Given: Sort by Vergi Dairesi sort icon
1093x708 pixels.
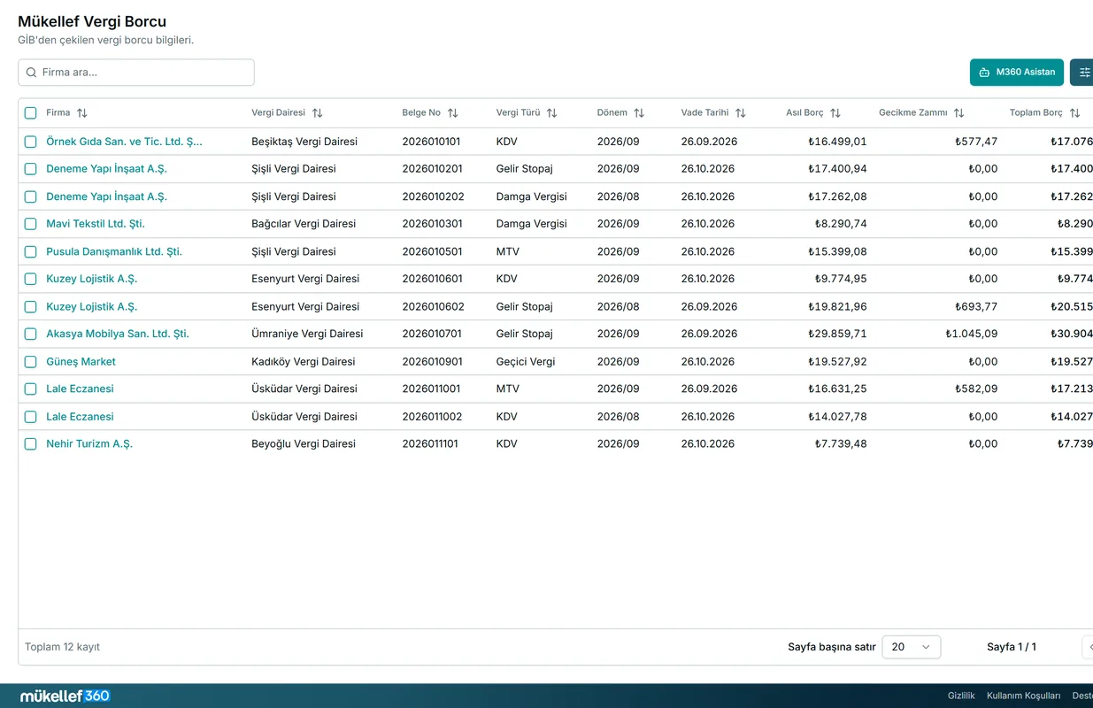Looking at the screenshot, I should point(318,113).
